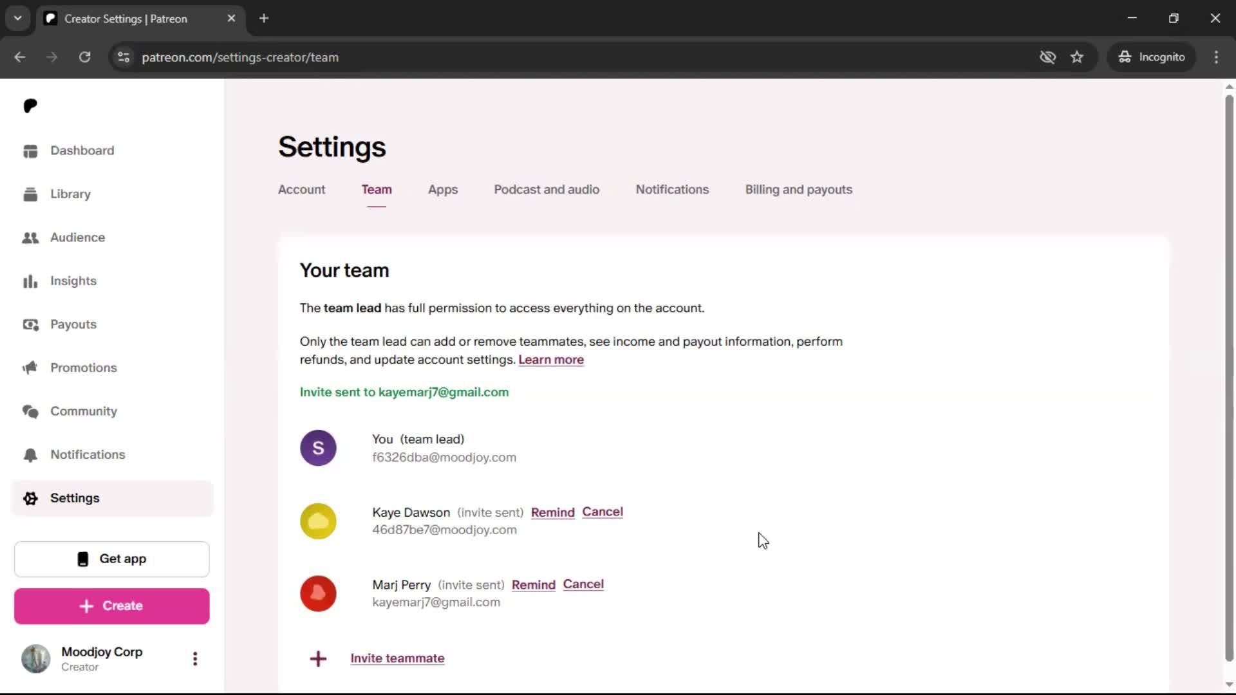Open the Promotions megaphone icon
The width and height of the screenshot is (1236, 695).
click(30, 368)
